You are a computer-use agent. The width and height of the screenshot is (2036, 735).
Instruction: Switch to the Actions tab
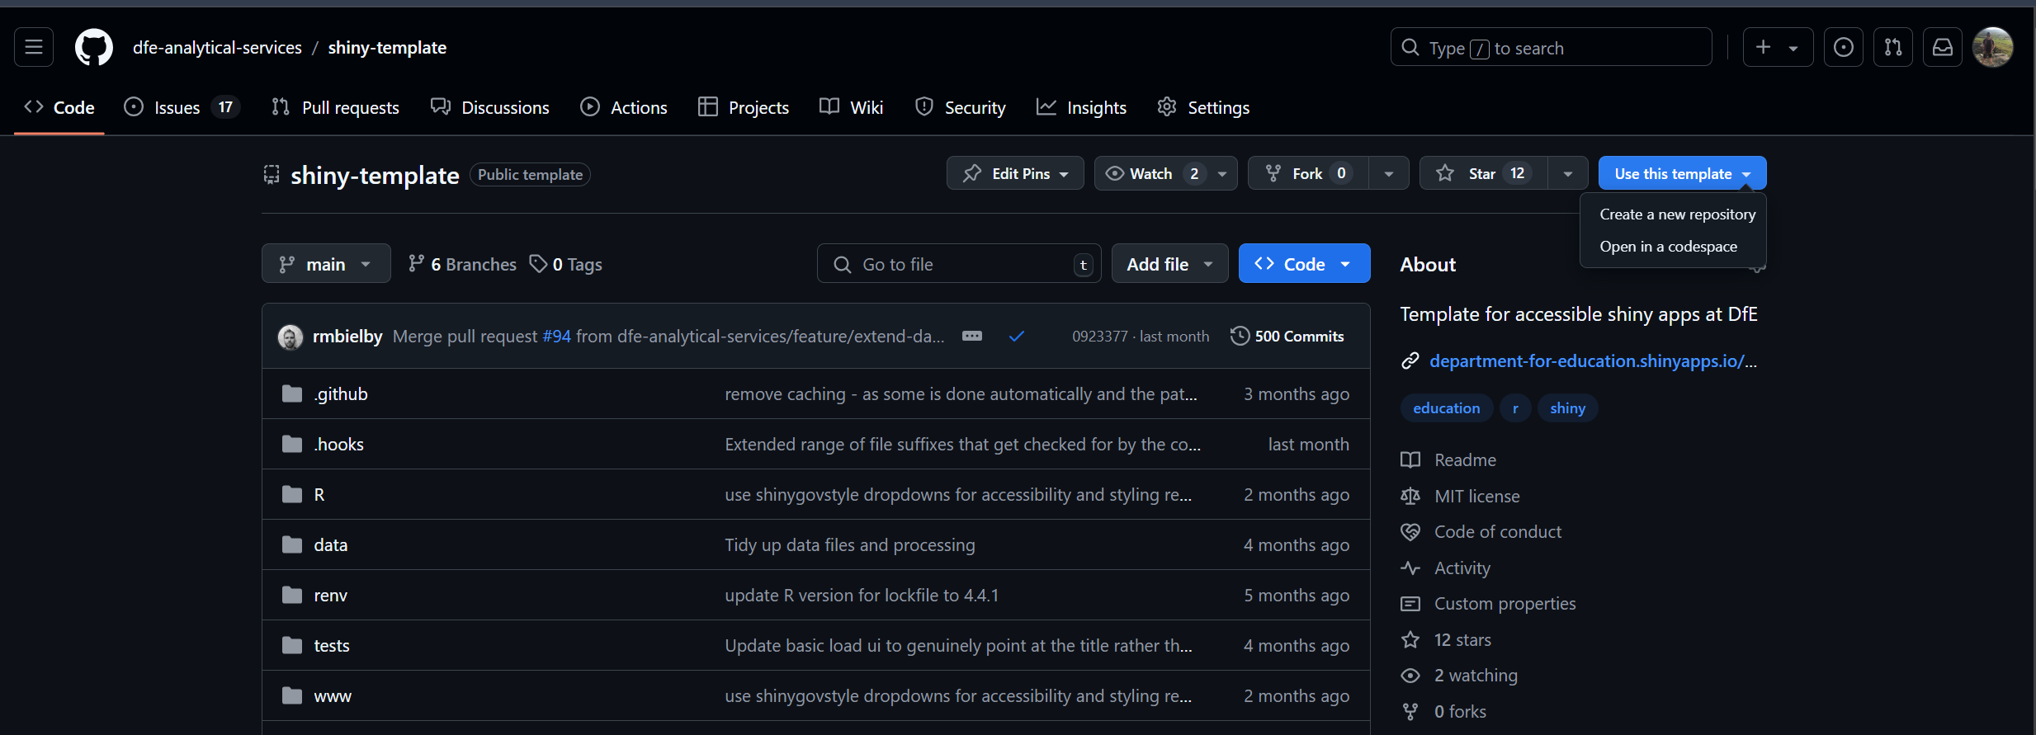coord(624,107)
